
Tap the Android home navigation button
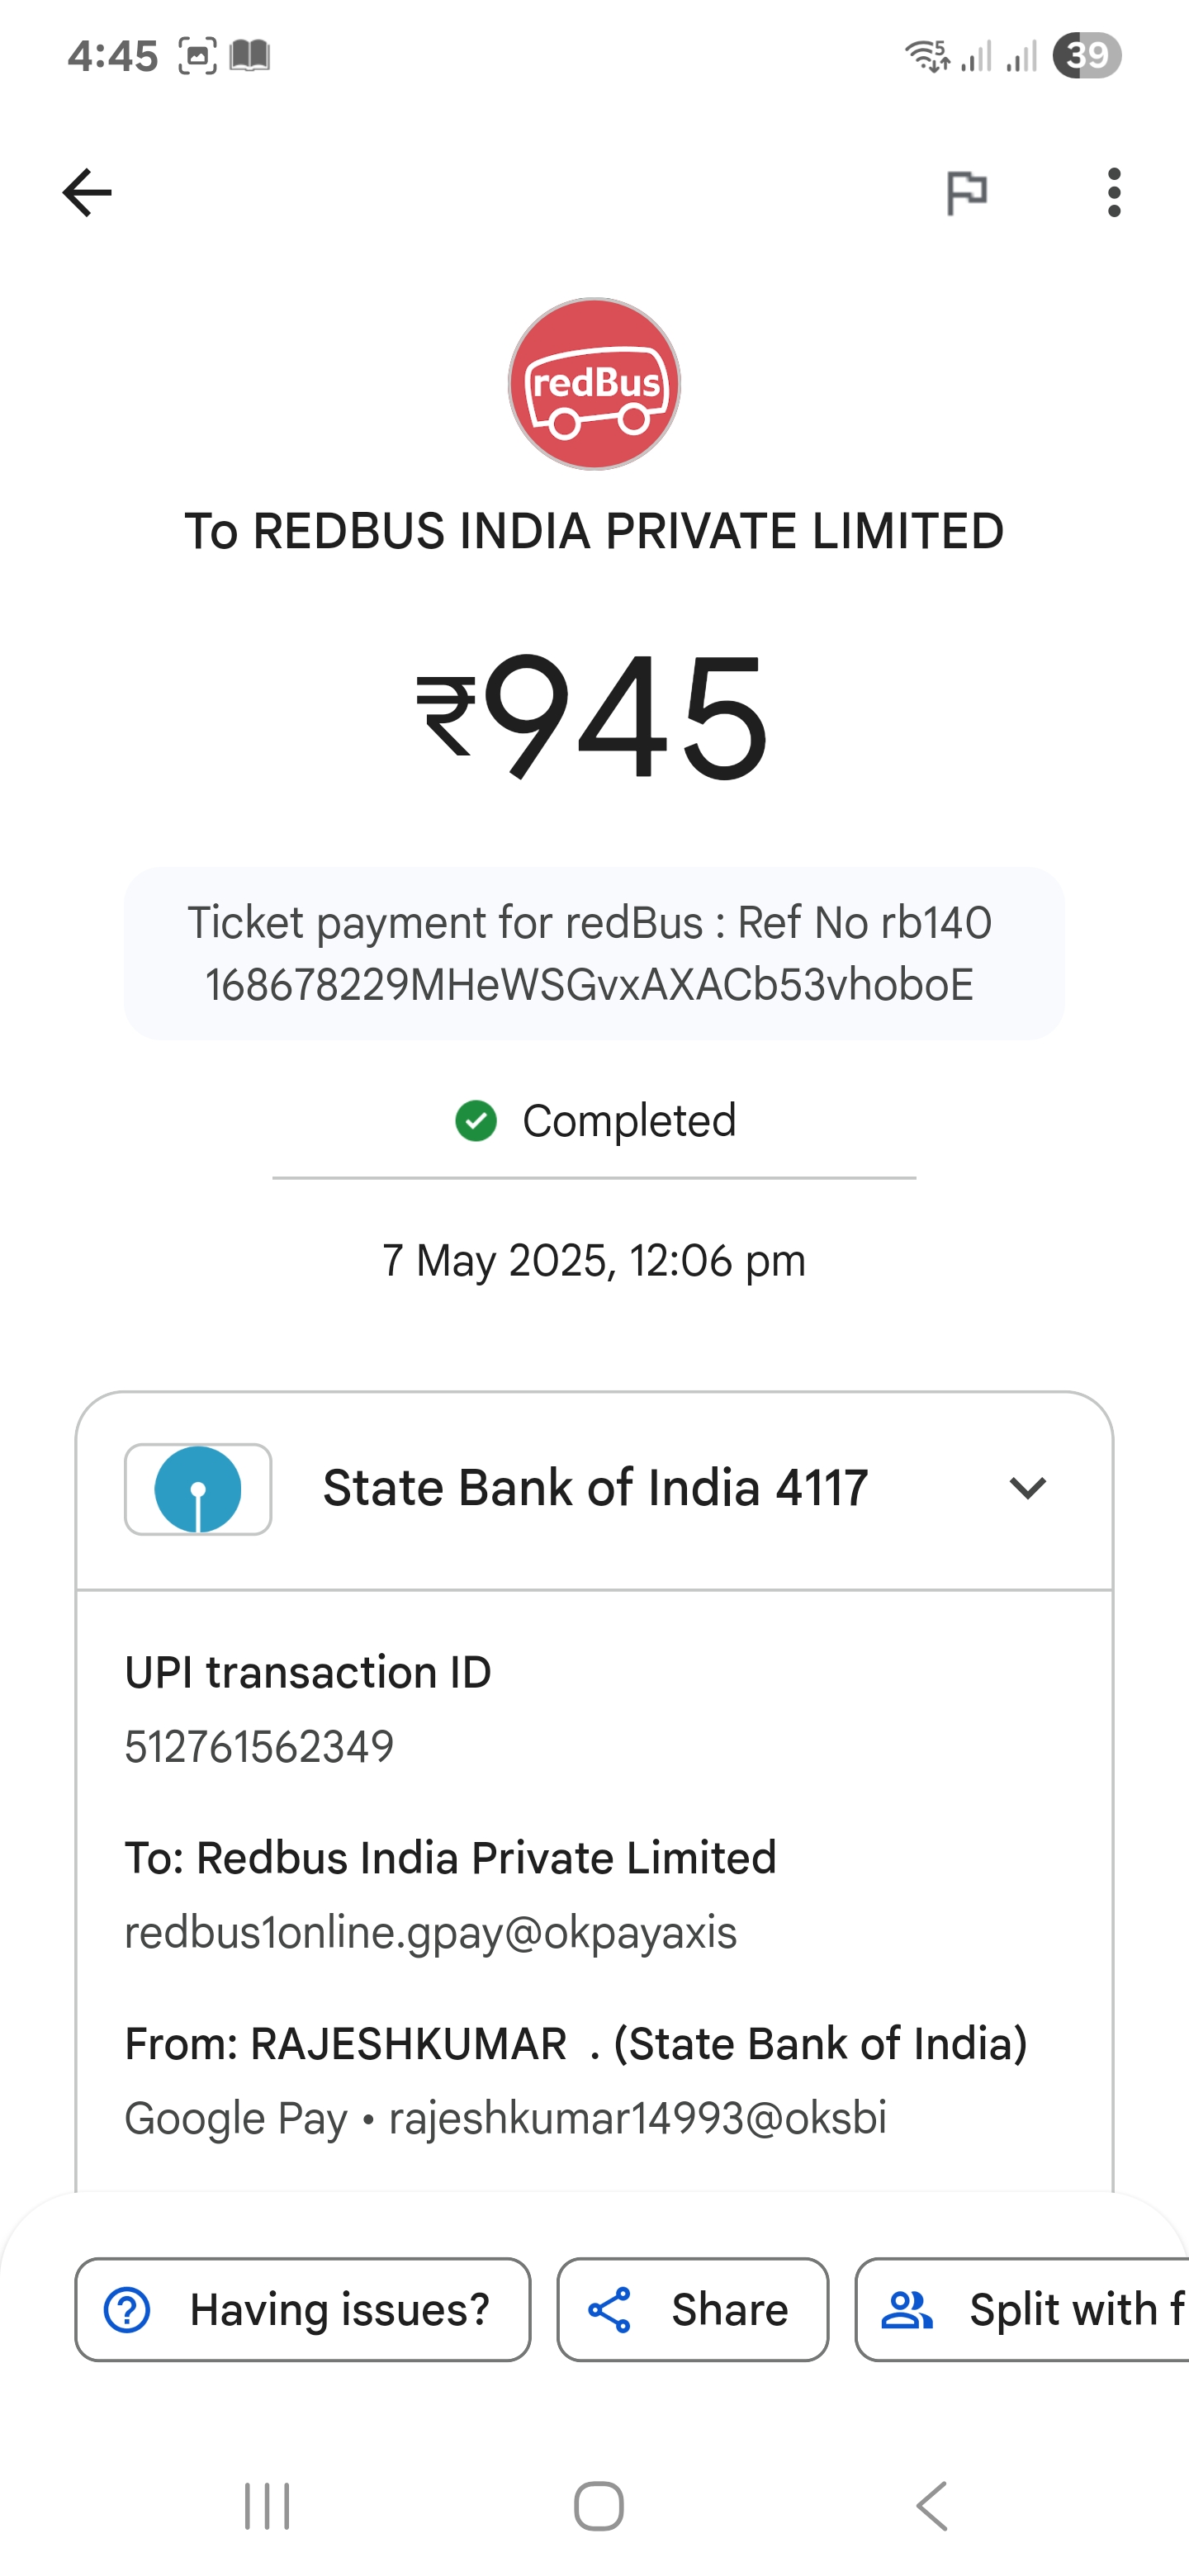[599, 2506]
